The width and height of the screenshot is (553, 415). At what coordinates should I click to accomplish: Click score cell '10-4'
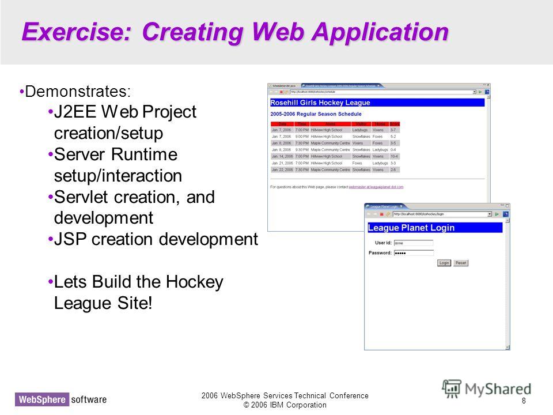tap(394, 156)
